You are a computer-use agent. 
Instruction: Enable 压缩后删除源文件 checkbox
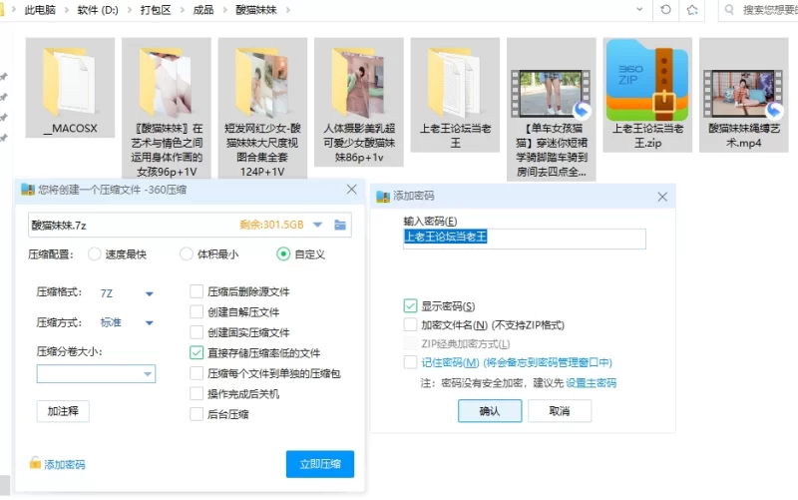[197, 291]
